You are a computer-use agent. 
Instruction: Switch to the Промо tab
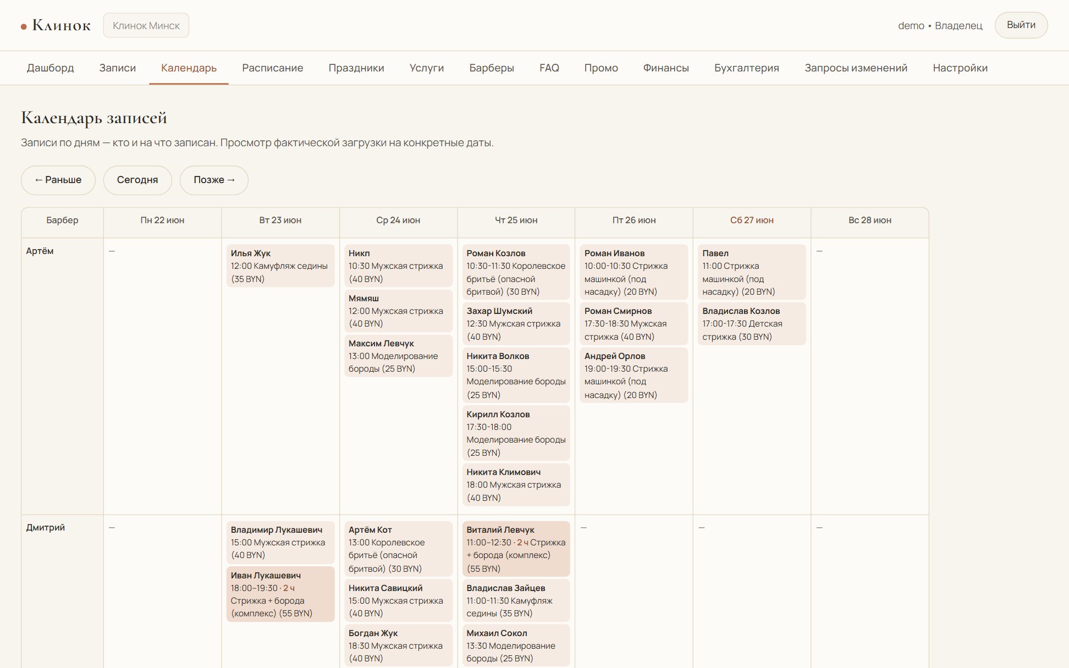[x=601, y=68]
